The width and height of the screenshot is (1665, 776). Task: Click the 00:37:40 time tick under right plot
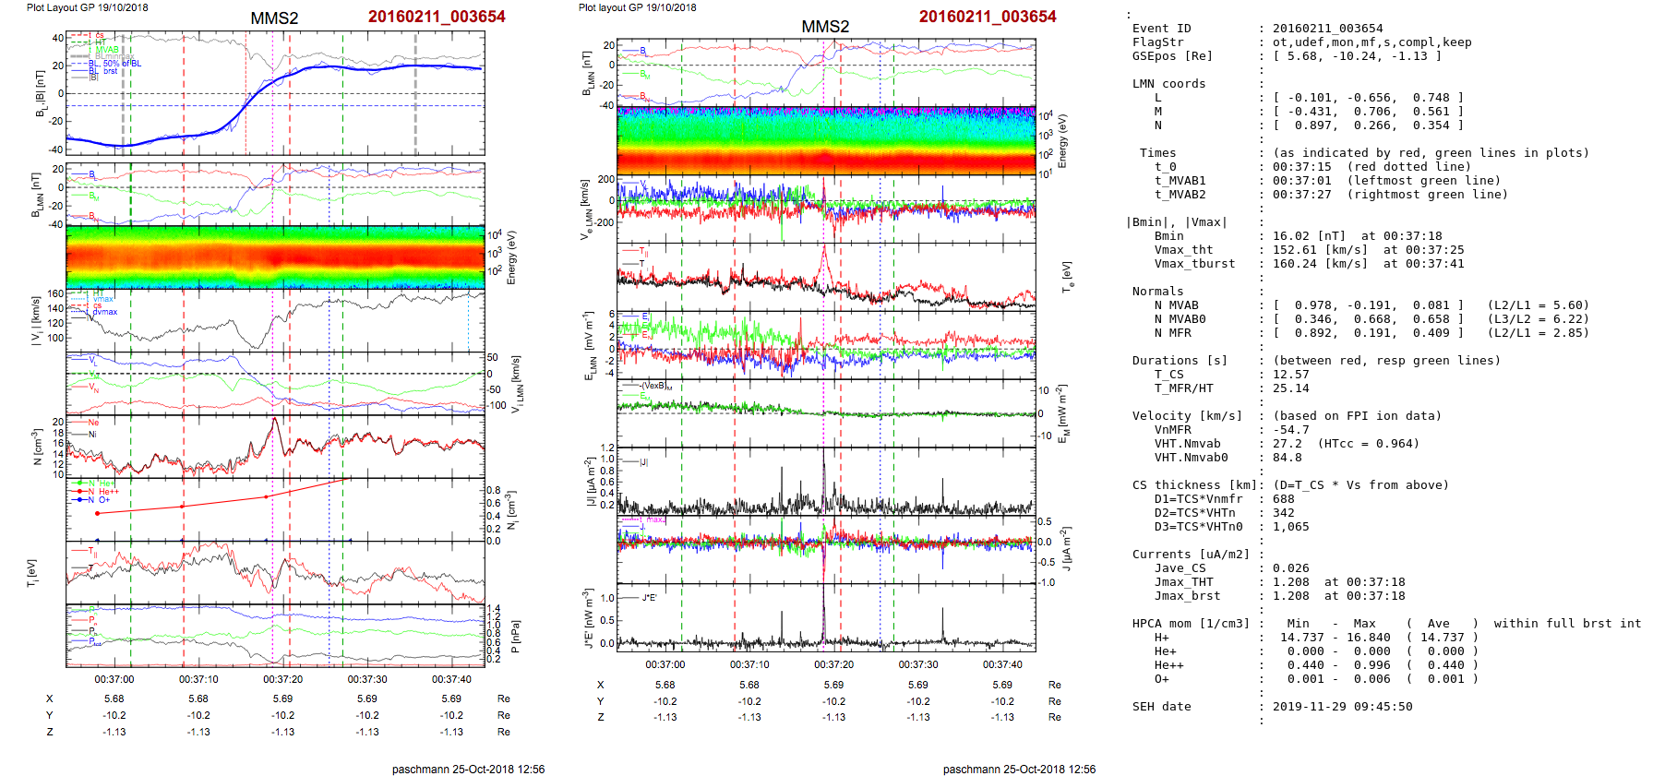1001,664
